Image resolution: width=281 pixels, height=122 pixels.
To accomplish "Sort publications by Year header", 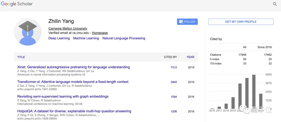I will click(190, 57).
